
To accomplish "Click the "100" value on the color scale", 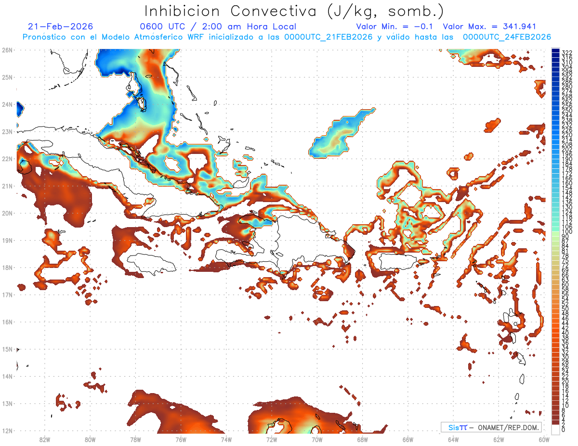I will click(x=567, y=232).
